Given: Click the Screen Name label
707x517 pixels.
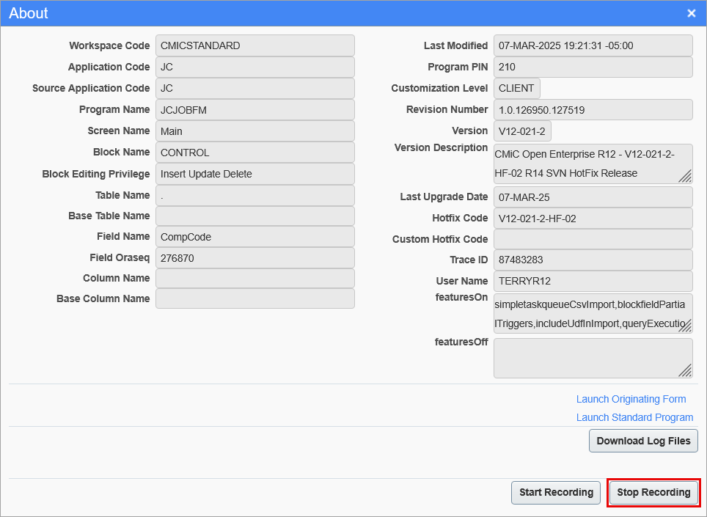Looking at the screenshot, I should 119,131.
